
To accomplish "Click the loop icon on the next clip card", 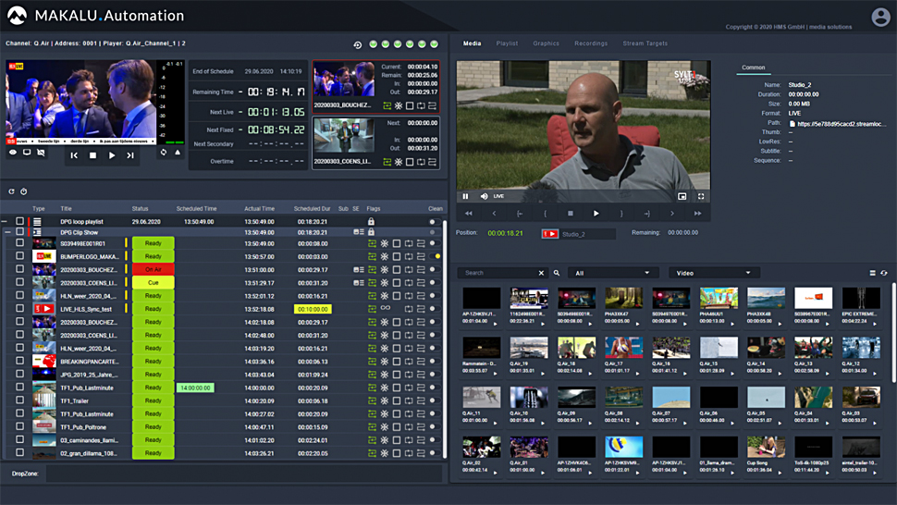I will tap(421, 162).
